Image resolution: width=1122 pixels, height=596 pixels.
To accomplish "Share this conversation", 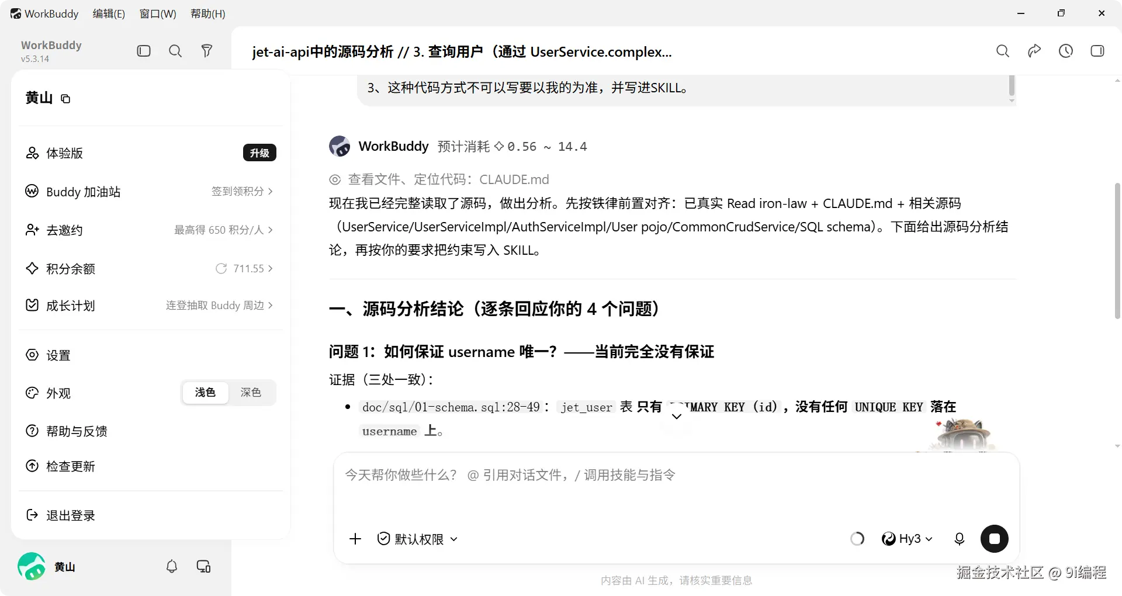I will (x=1034, y=51).
